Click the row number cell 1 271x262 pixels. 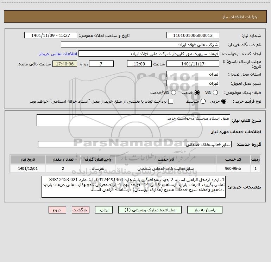[256, 168]
